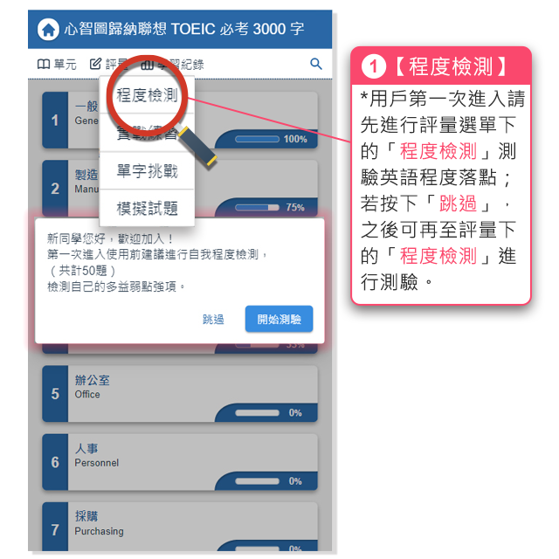Open unit 5 辦公室 Office card
The height and width of the screenshot is (559, 559).
(x=180, y=394)
